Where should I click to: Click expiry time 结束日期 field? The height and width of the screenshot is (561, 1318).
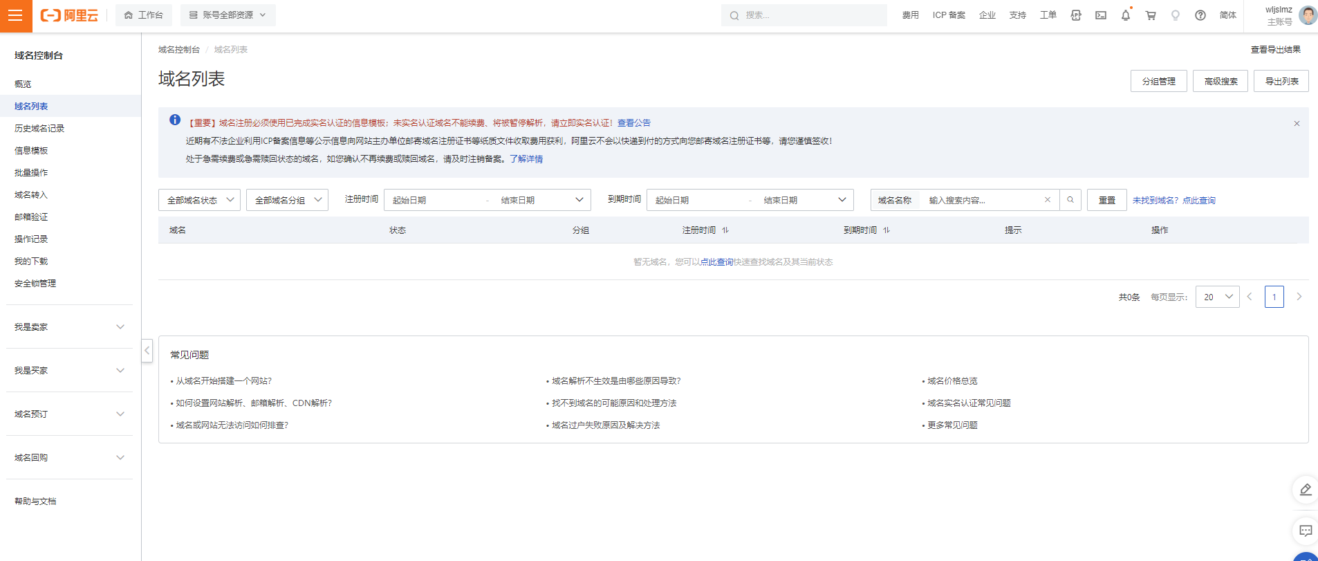pyautogui.click(x=795, y=200)
